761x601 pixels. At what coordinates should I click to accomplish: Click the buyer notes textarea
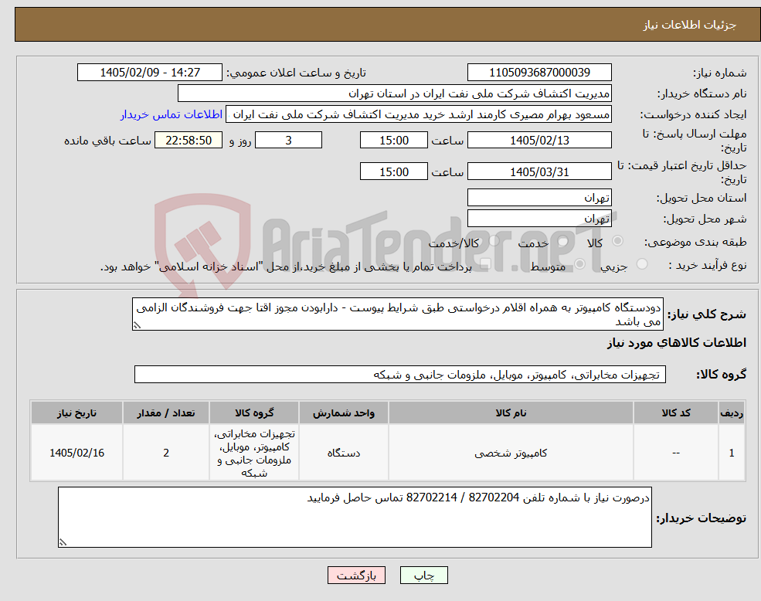tap(355, 518)
